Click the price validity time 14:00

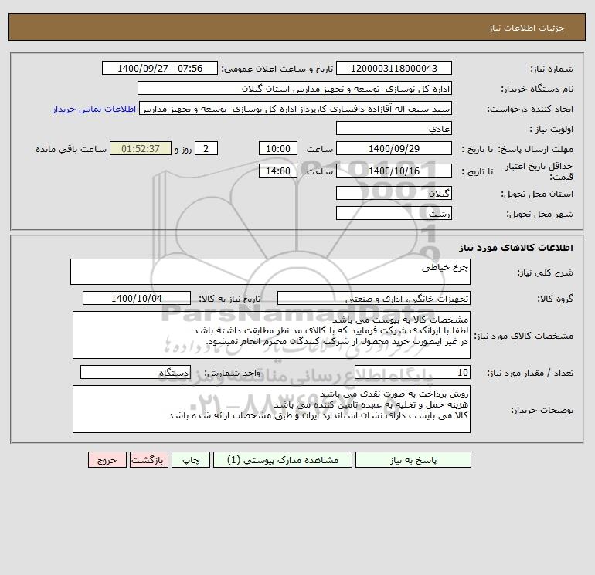[x=277, y=171]
